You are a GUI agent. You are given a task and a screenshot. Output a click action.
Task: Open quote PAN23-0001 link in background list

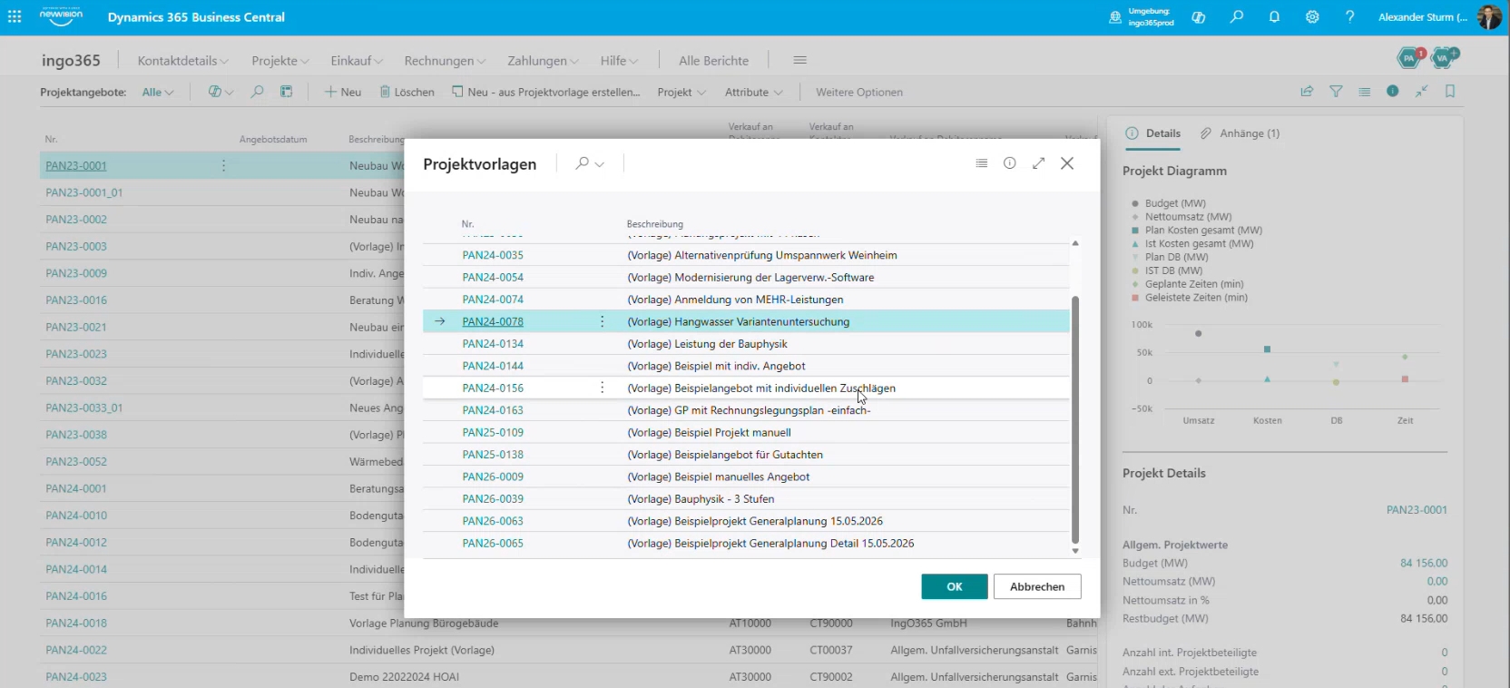point(76,165)
